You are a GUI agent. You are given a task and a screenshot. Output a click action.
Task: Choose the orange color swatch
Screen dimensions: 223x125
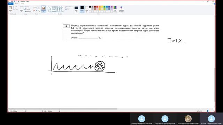point(100,7)
